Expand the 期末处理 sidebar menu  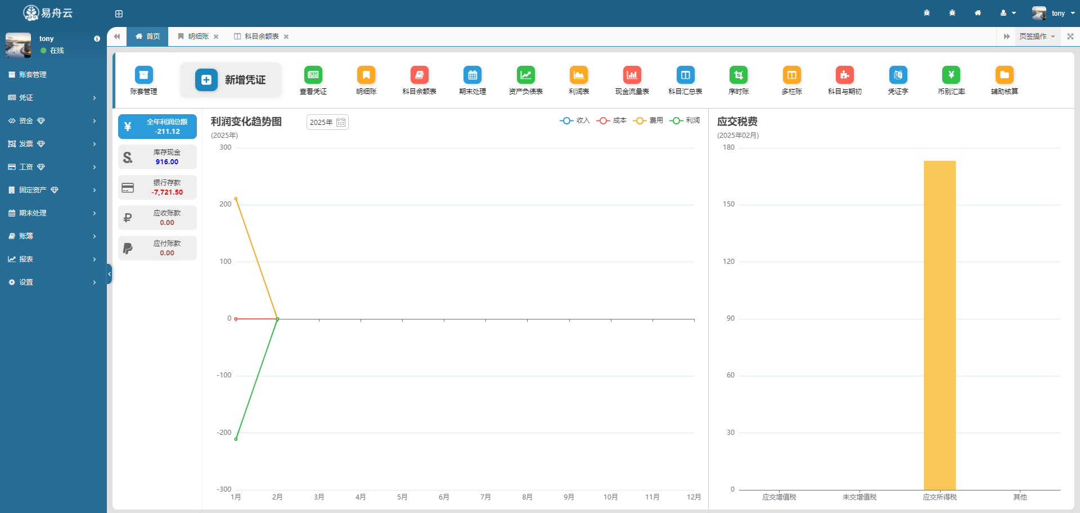53,213
